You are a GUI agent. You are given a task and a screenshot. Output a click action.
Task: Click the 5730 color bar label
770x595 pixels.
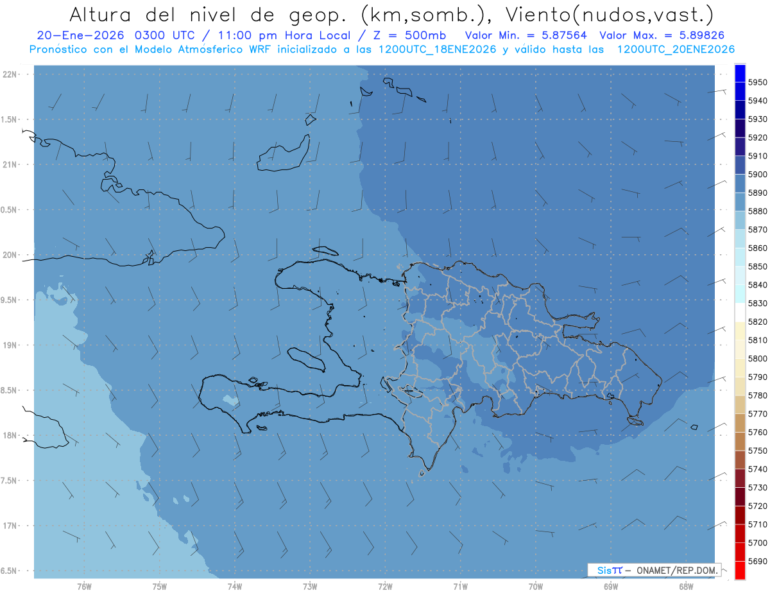758,487
